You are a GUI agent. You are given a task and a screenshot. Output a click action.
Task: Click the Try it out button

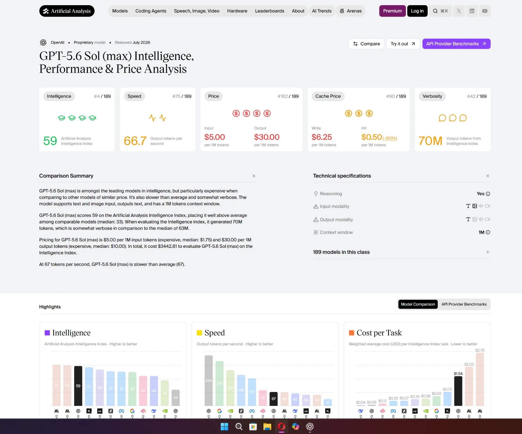[x=403, y=44]
